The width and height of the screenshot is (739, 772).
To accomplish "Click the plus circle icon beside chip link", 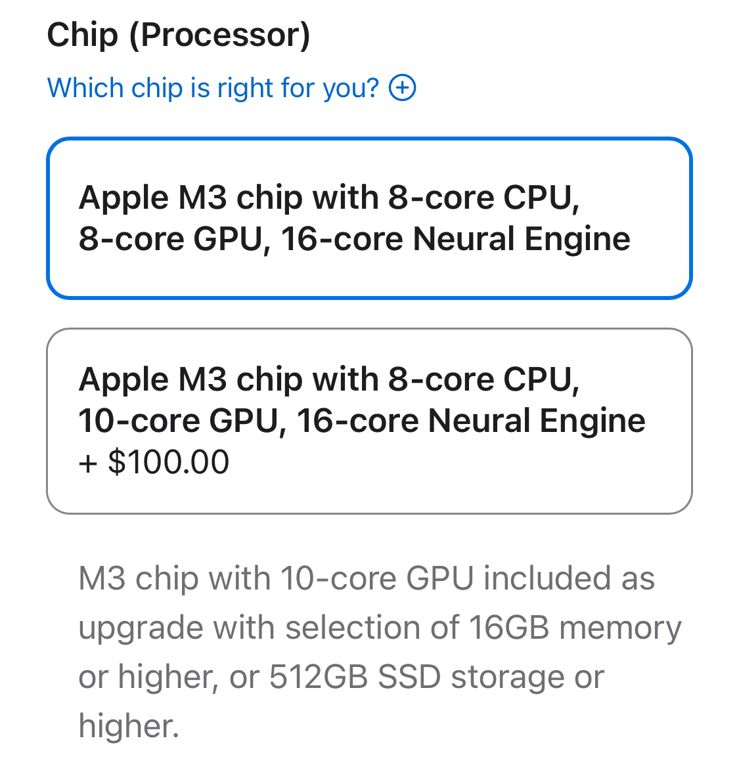I will coord(402,87).
